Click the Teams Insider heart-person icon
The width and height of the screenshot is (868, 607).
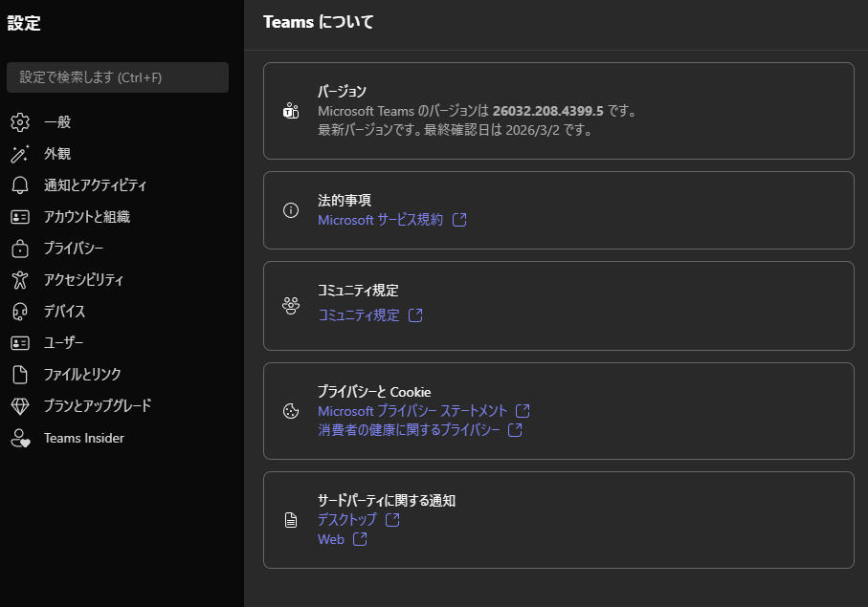[x=20, y=437]
